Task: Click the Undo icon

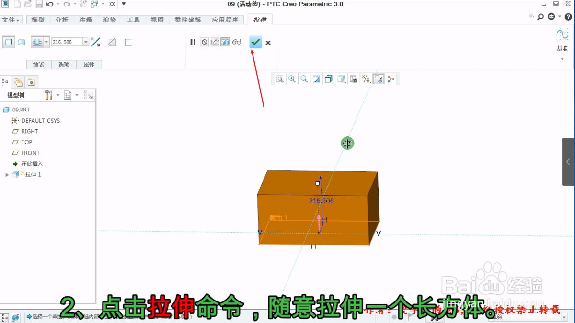Action: (50, 4)
